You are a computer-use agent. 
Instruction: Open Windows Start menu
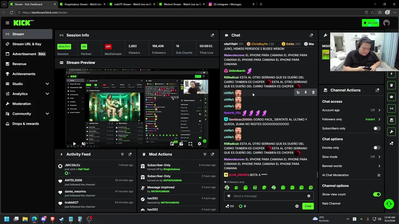click(x=7, y=219)
